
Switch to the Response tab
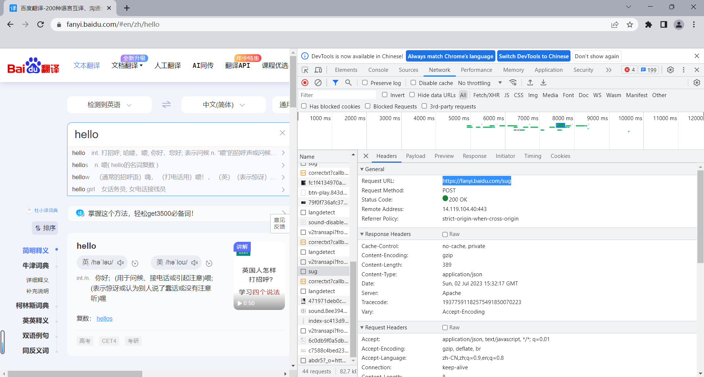point(474,156)
